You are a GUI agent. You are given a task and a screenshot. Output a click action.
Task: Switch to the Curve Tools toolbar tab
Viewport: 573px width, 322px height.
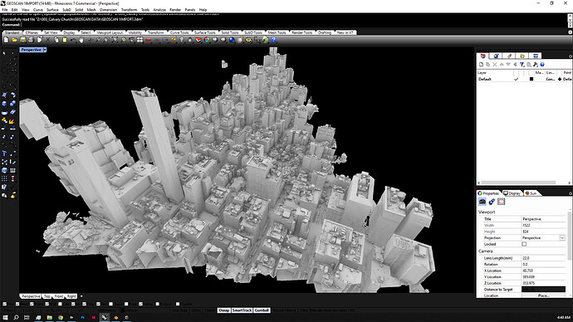(179, 32)
